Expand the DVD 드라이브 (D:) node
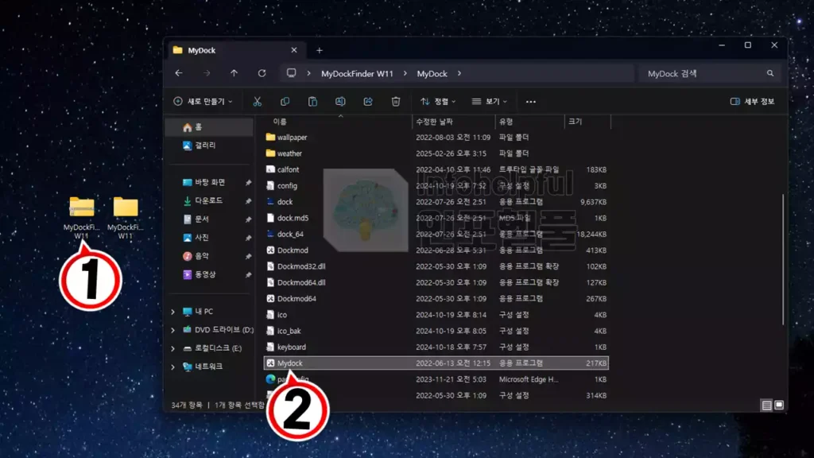This screenshot has height=458, width=814. tap(172, 330)
